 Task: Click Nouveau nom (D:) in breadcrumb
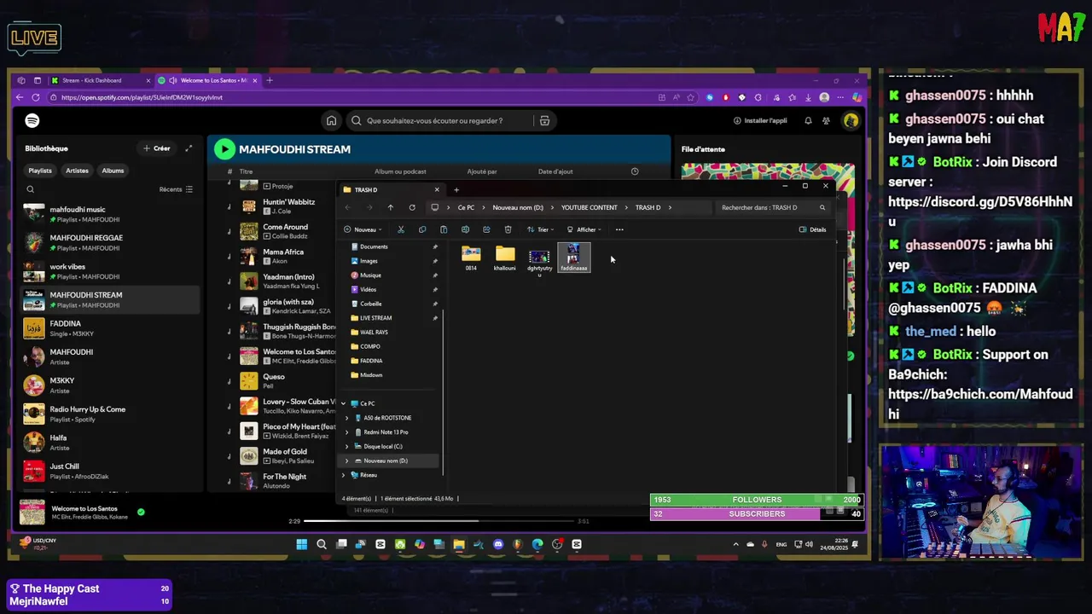(518, 207)
